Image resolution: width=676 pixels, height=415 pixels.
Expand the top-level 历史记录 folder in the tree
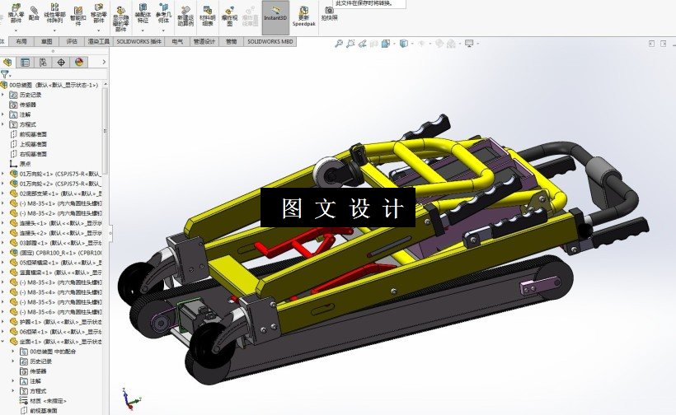(x=3, y=95)
